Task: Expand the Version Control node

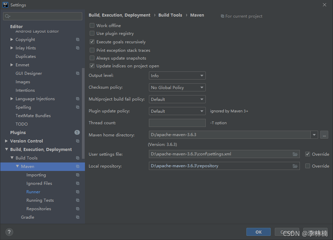Action: [x=6, y=141]
